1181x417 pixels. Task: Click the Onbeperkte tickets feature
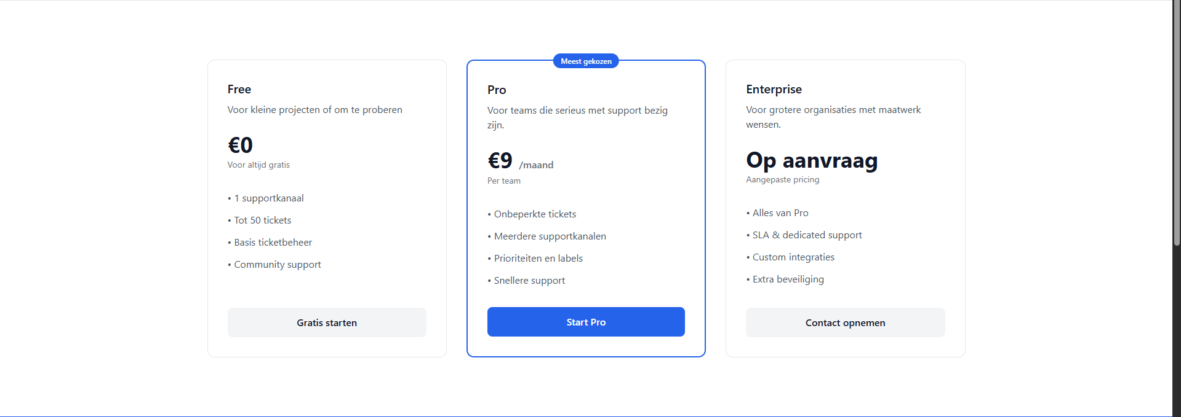pos(535,214)
